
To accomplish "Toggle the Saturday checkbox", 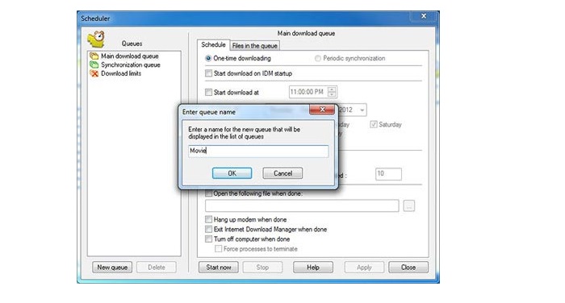I will (x=374, y=125).
